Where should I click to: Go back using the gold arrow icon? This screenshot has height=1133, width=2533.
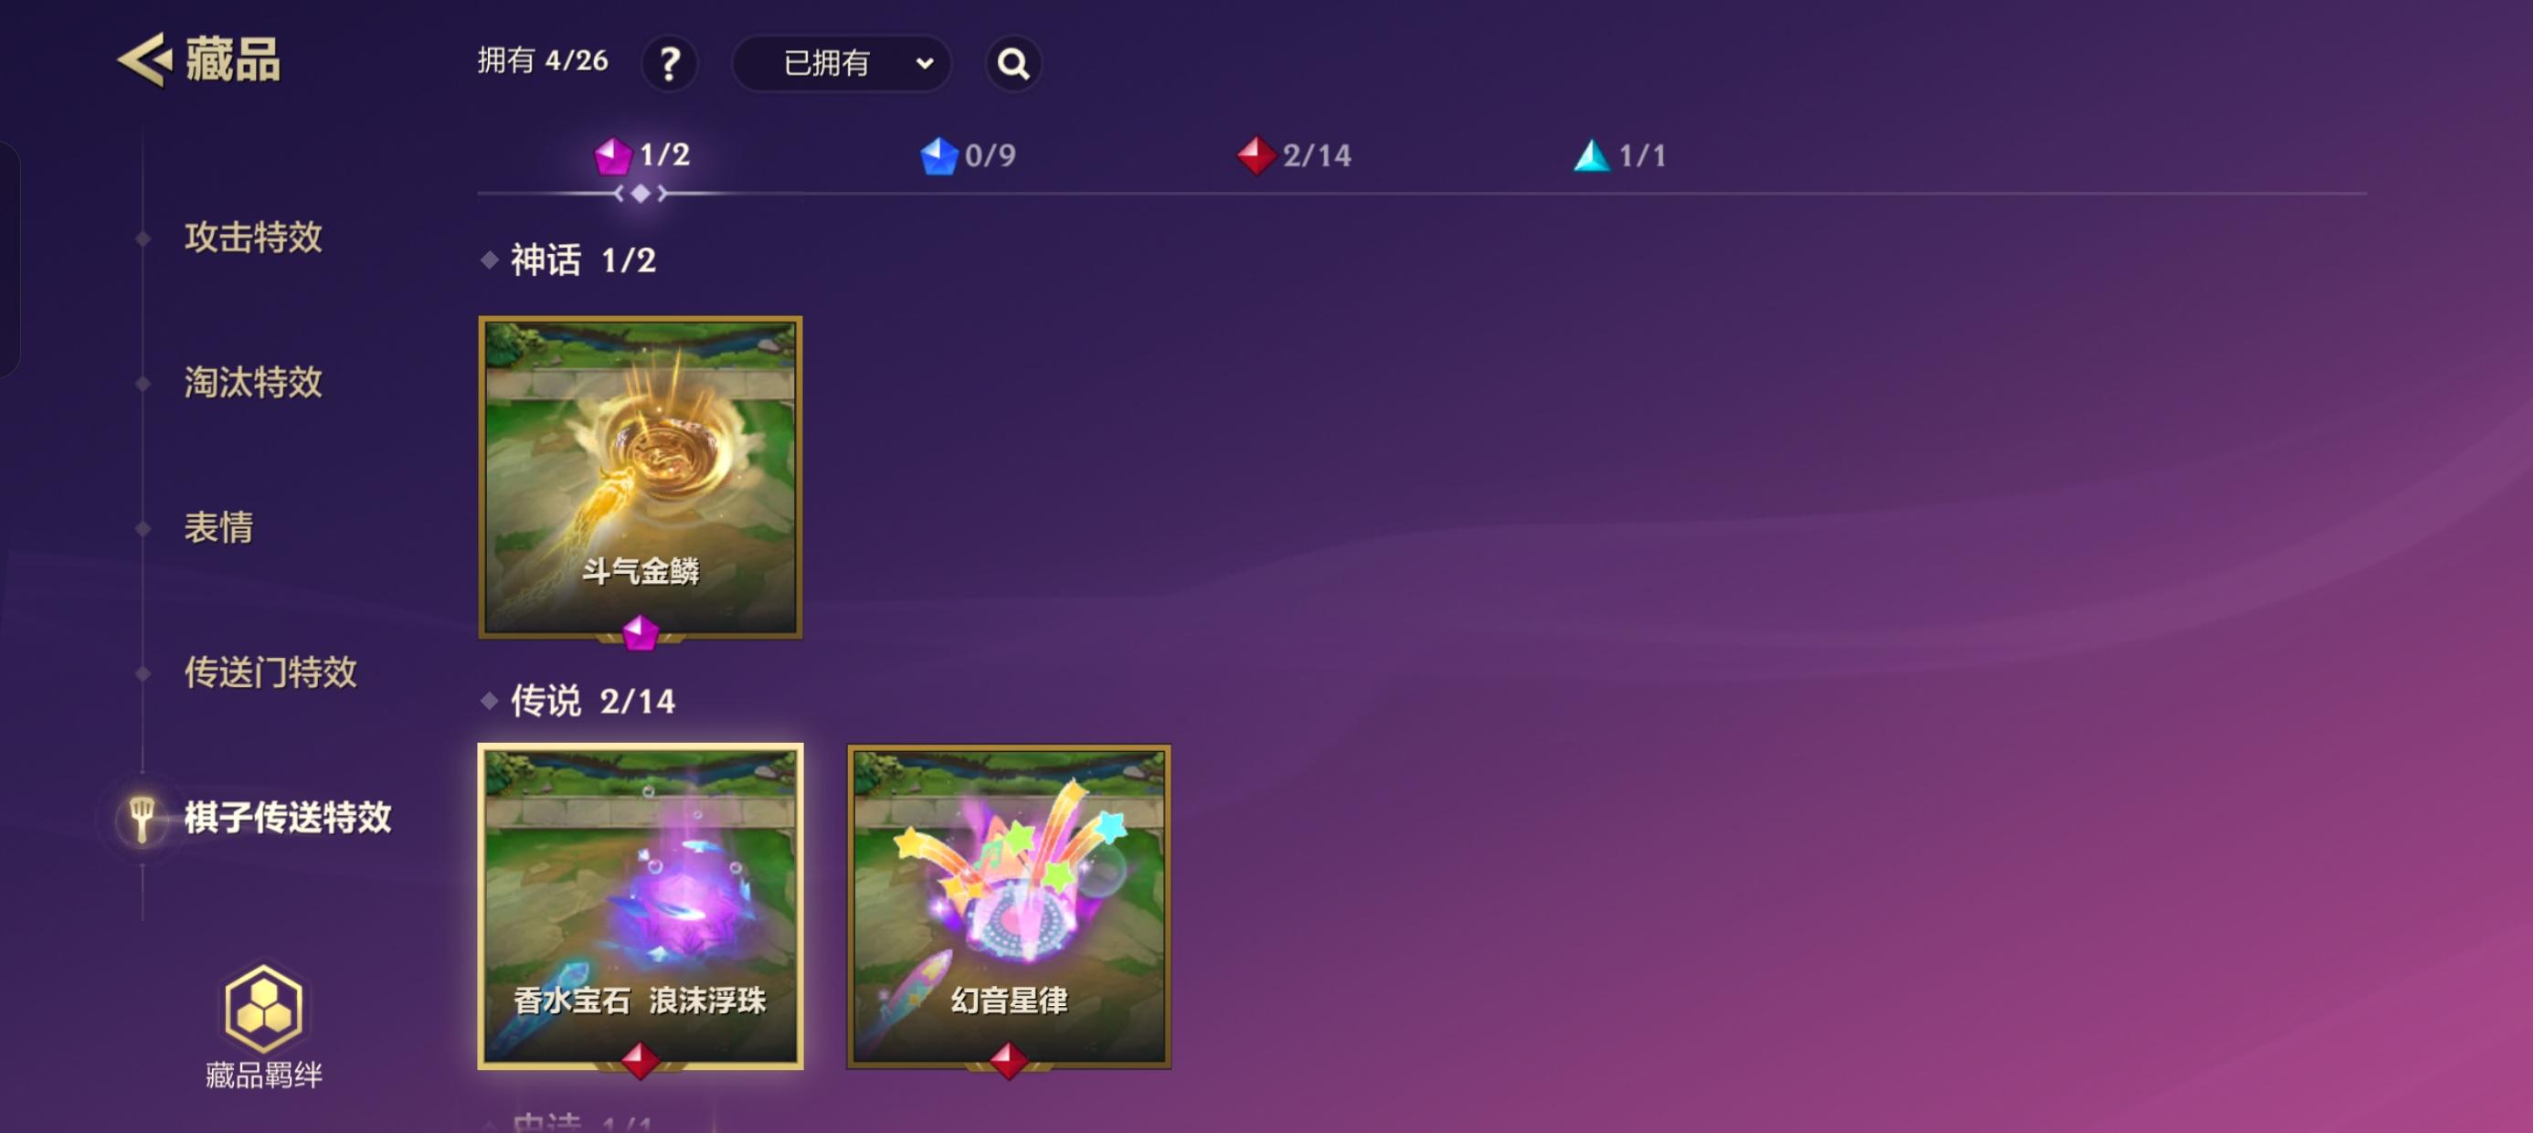click(145, 60)
